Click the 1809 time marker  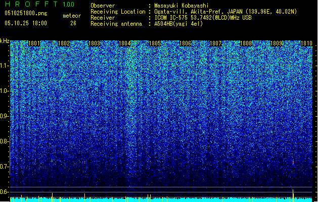click(277, 43)
